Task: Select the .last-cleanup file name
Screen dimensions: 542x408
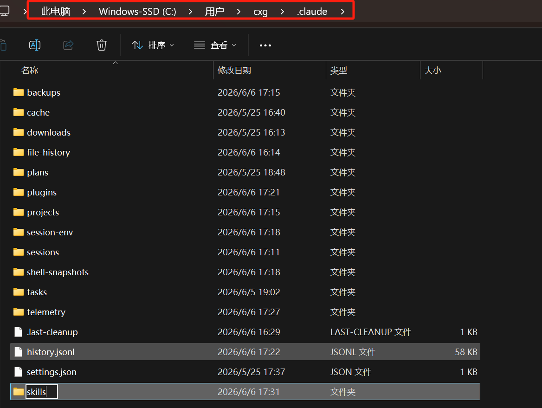Action: pos(52,332)
